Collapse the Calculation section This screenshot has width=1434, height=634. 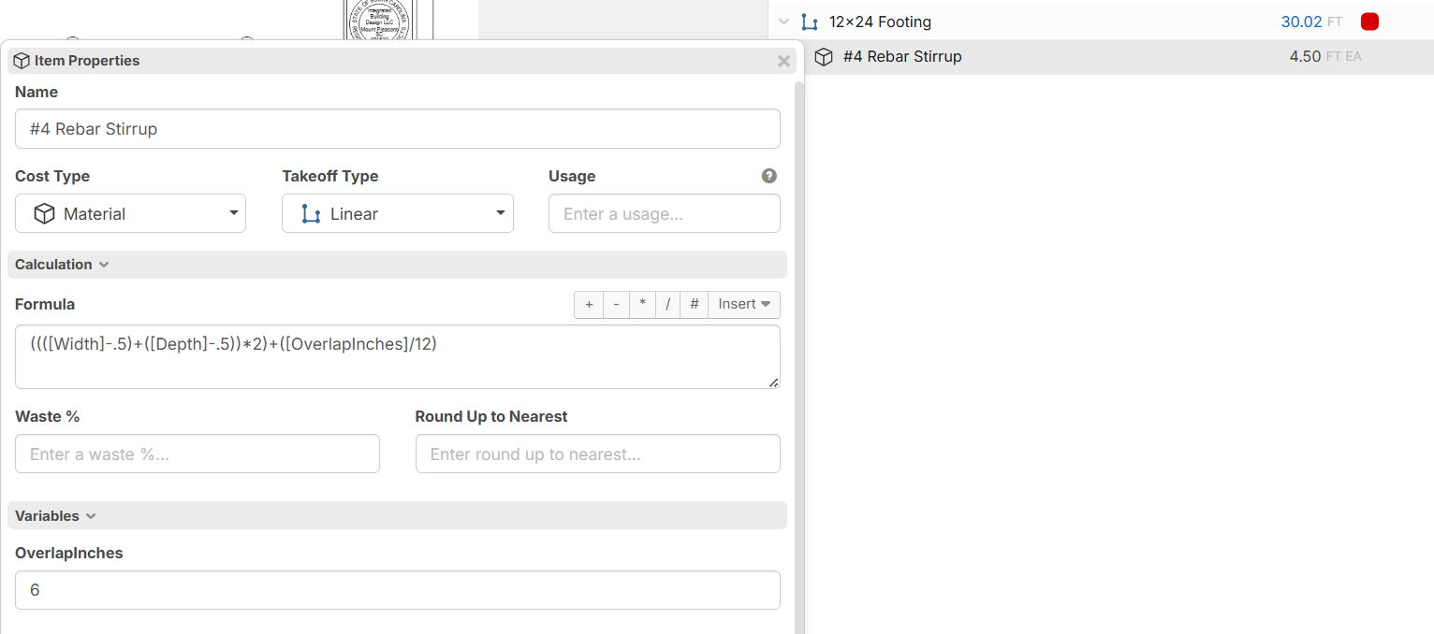tap(62, 265)
